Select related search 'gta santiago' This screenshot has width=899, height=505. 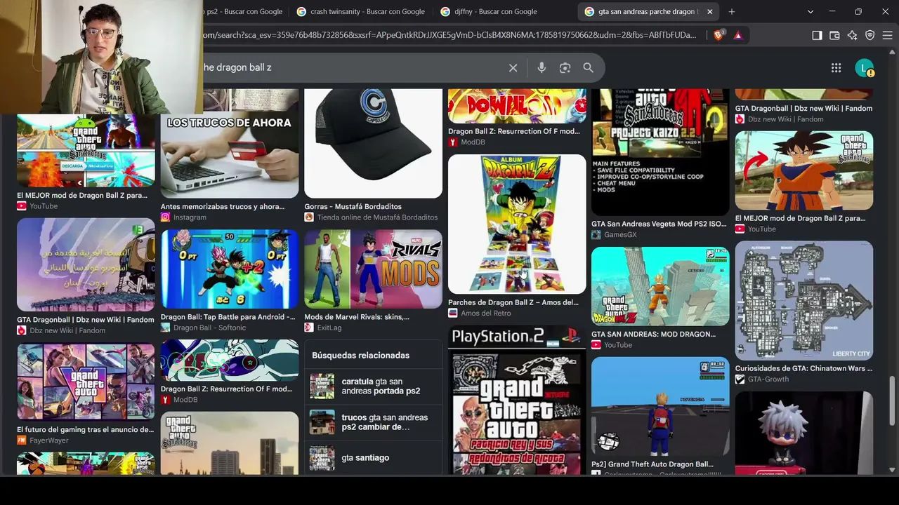[x=374, y=458]
